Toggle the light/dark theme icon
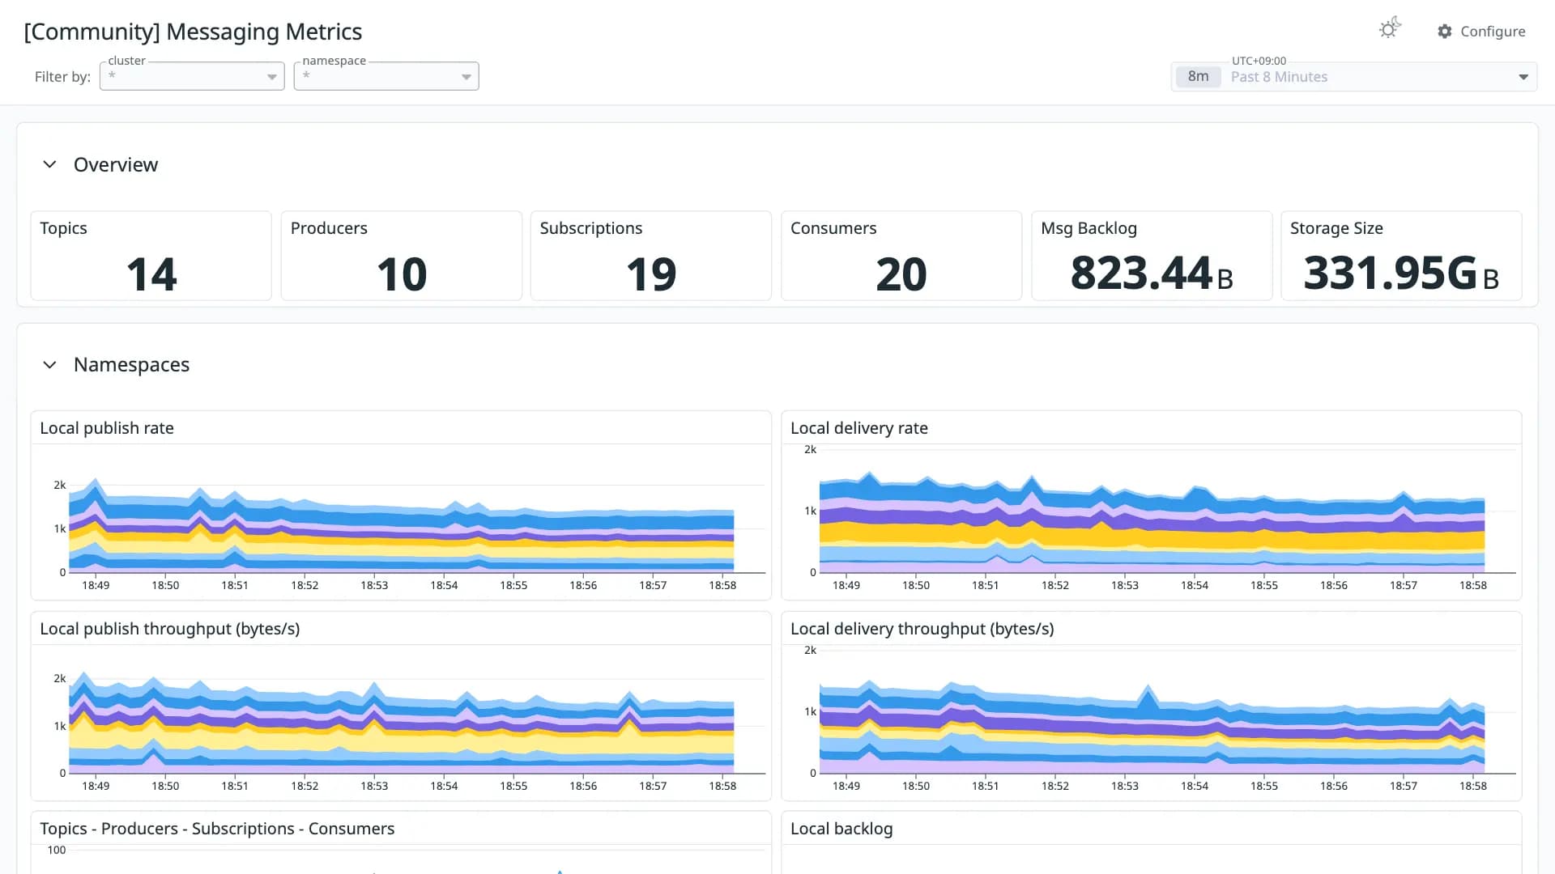The image size is (1555, 874). pos(1390,29)
